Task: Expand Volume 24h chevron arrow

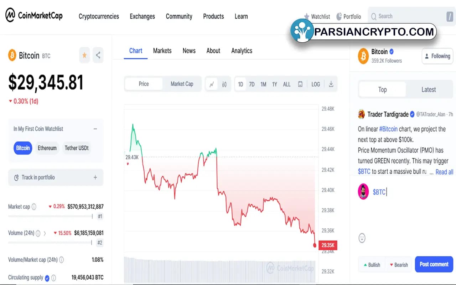Action: [x=45, y=233]
